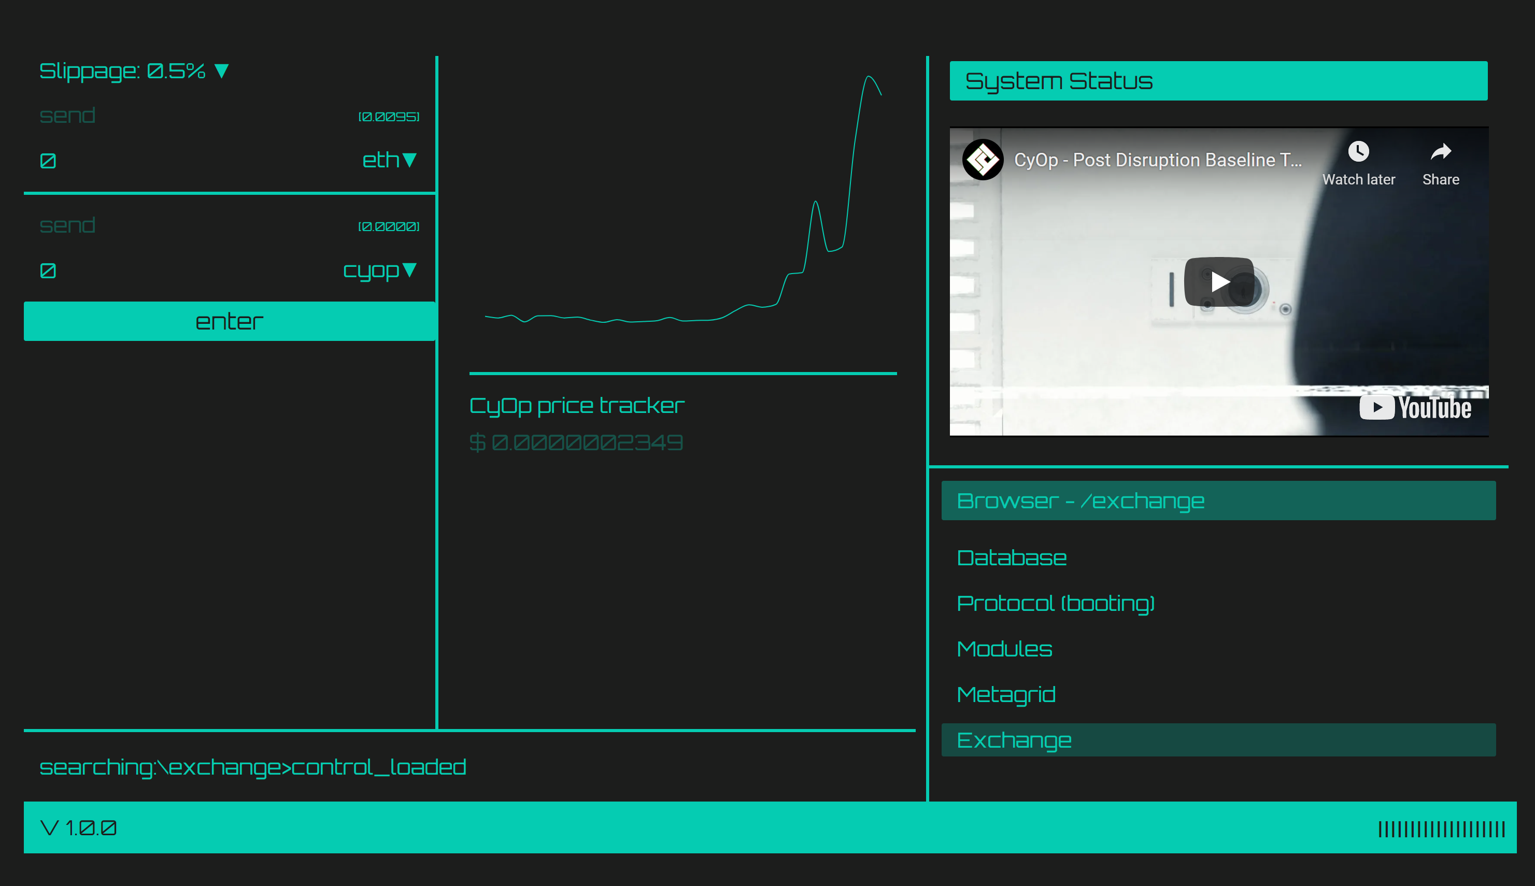Image resolution: width=1535 pixels, height=886 pixels.
Task: Expand the cyop token selector
Action: click(380, 270)
